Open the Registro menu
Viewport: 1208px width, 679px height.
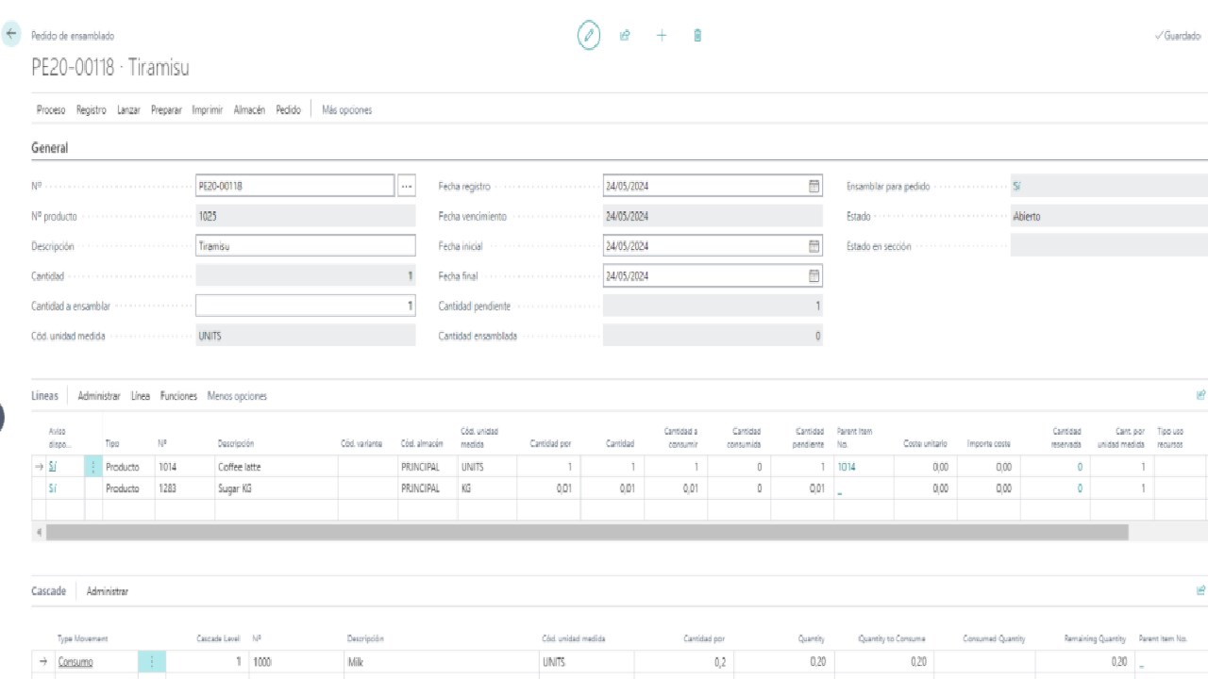click(x=92, y=110)
